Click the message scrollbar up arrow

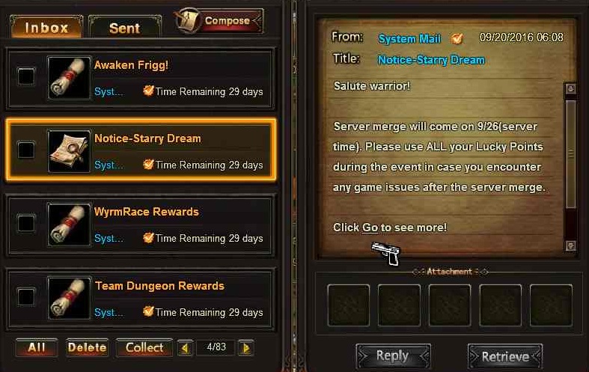pos(570,88)
